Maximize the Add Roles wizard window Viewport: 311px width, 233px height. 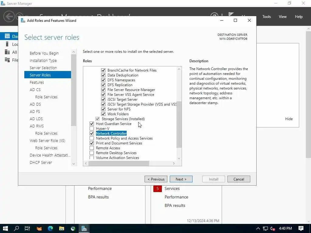[235, 20]
